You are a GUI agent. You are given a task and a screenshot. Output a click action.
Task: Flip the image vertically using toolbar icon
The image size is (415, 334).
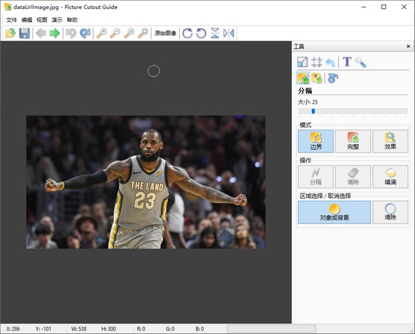click(215, 33)
